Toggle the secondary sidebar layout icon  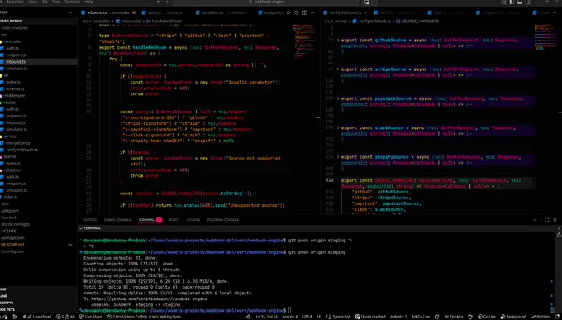point(527,2)
